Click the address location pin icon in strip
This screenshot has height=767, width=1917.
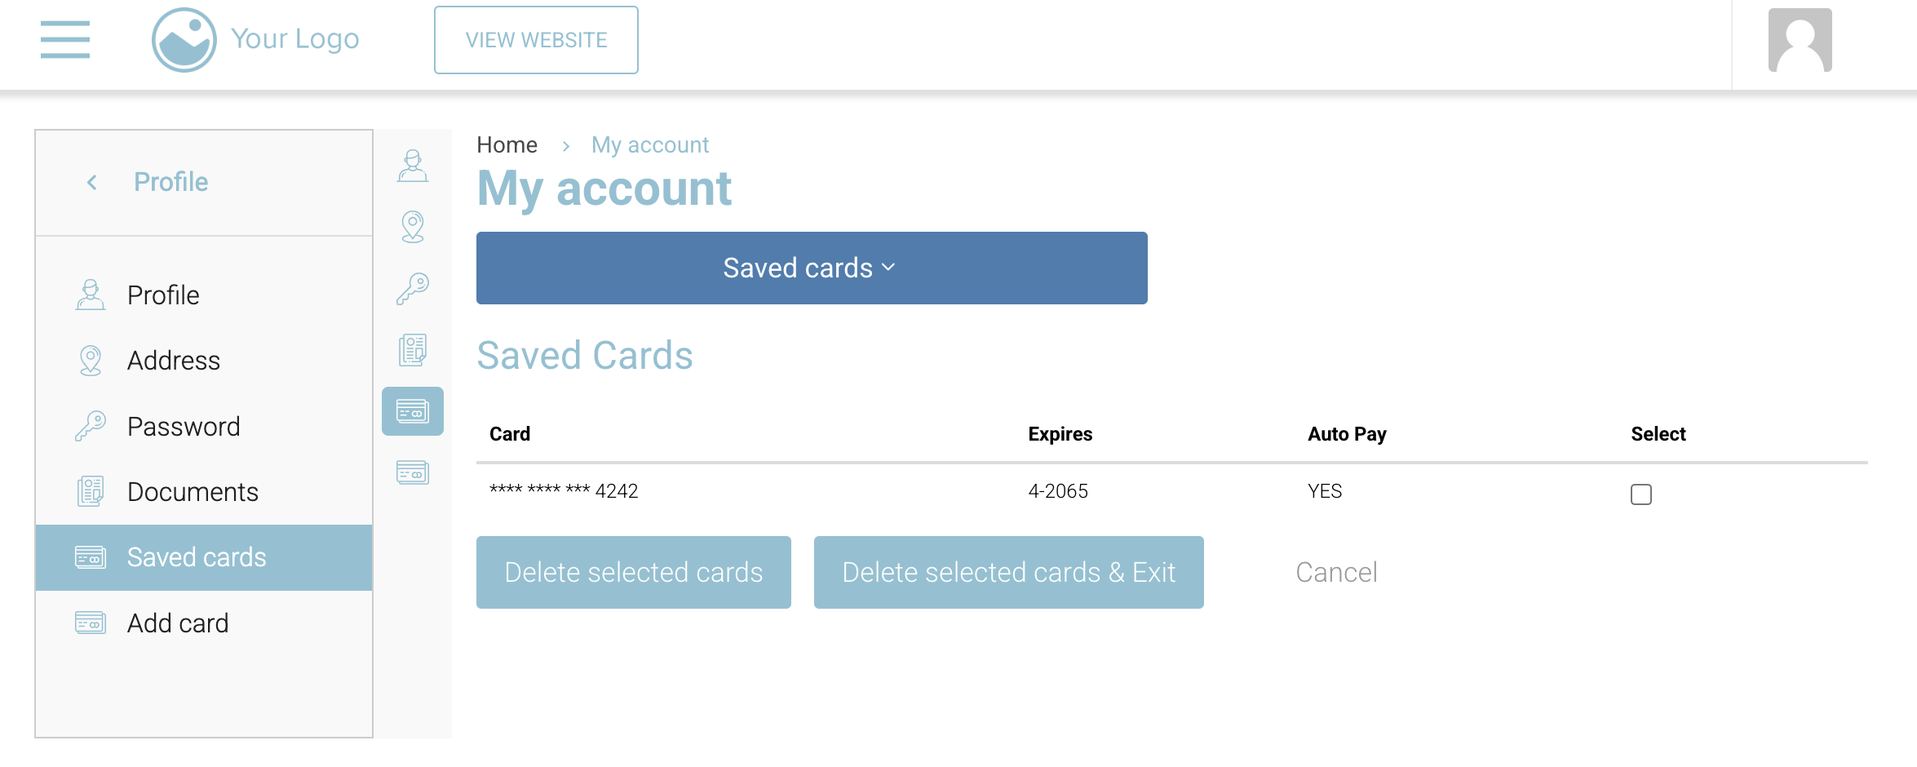tap(413, 227)
